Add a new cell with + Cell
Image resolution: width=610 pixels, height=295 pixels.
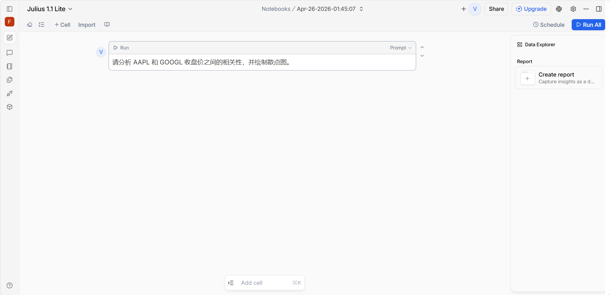[x=62, y=25]
